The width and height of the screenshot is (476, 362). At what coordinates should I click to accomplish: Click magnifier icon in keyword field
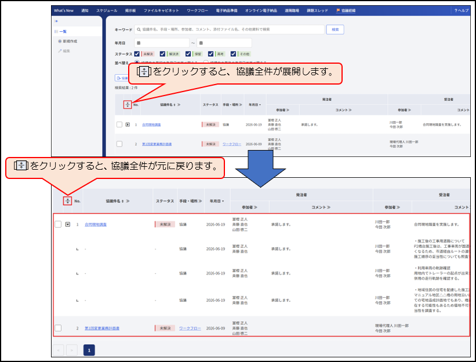[139, 30]
